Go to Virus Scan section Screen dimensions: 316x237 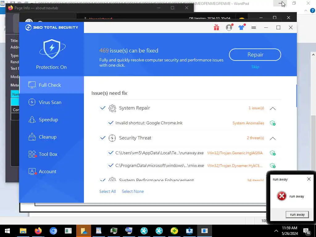tap(52, 102)
